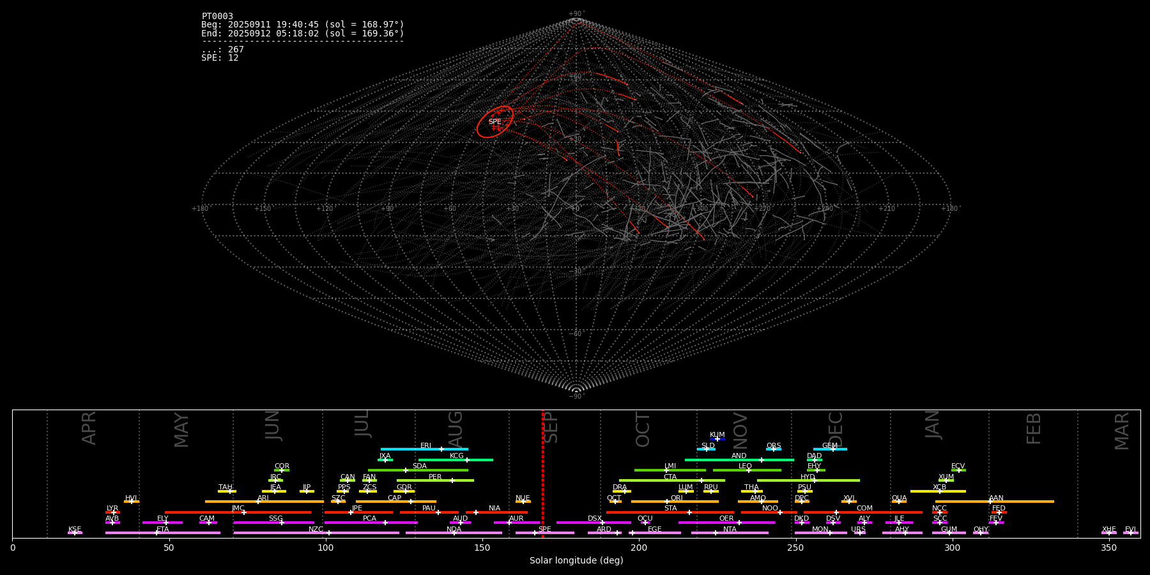Click the SPE radiant label inside the red ellipse
The image size is (1150, 575).
(x=494, y=122)
